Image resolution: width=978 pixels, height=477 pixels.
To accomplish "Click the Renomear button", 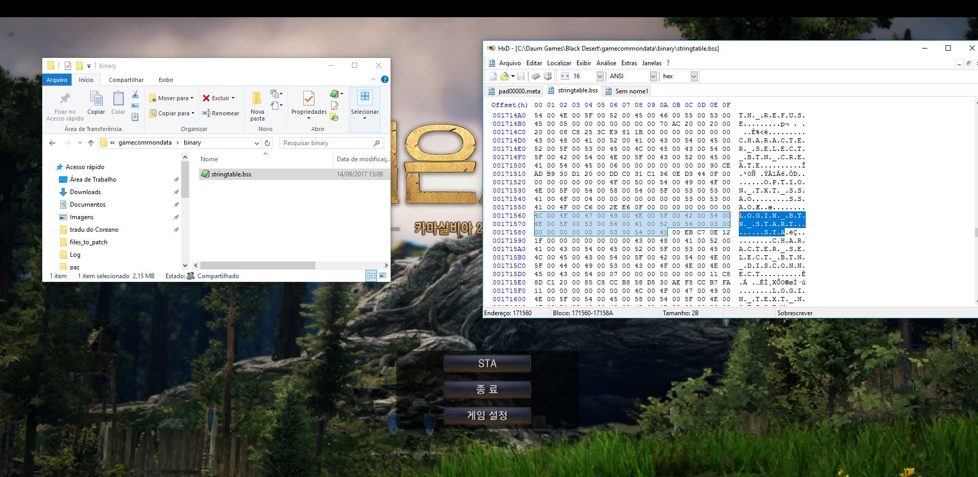I will (221, 113).
